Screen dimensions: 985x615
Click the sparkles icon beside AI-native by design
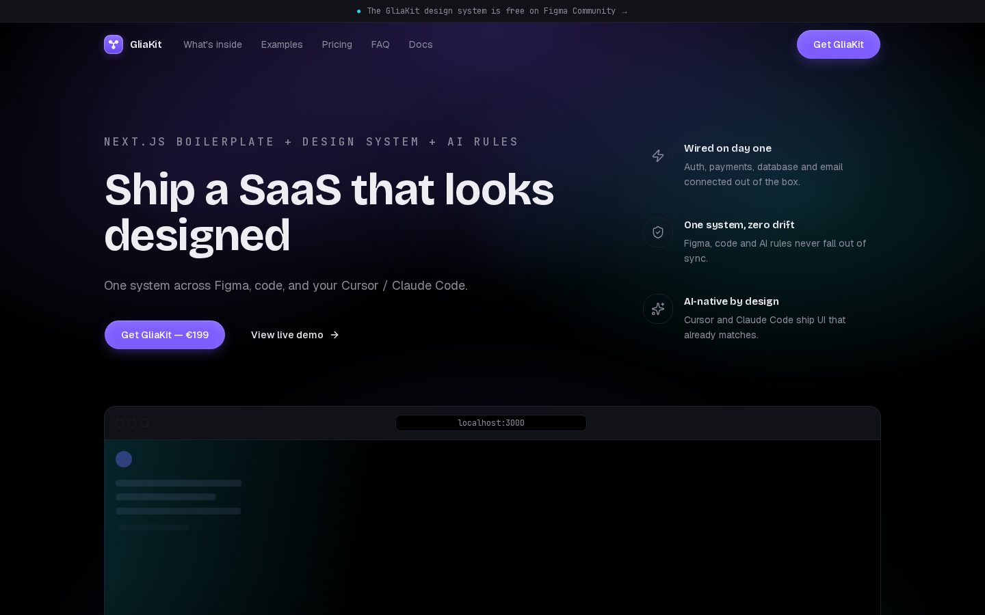click(658, 309)
